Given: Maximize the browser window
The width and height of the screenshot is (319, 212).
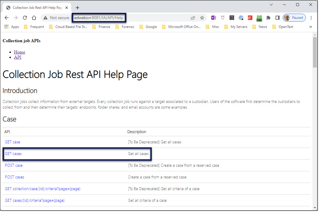Looking at the screenshot, I should tap(298, 5).
